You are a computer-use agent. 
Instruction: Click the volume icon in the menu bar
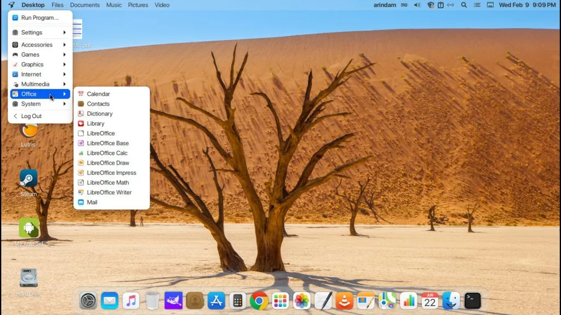pos(416,5)
